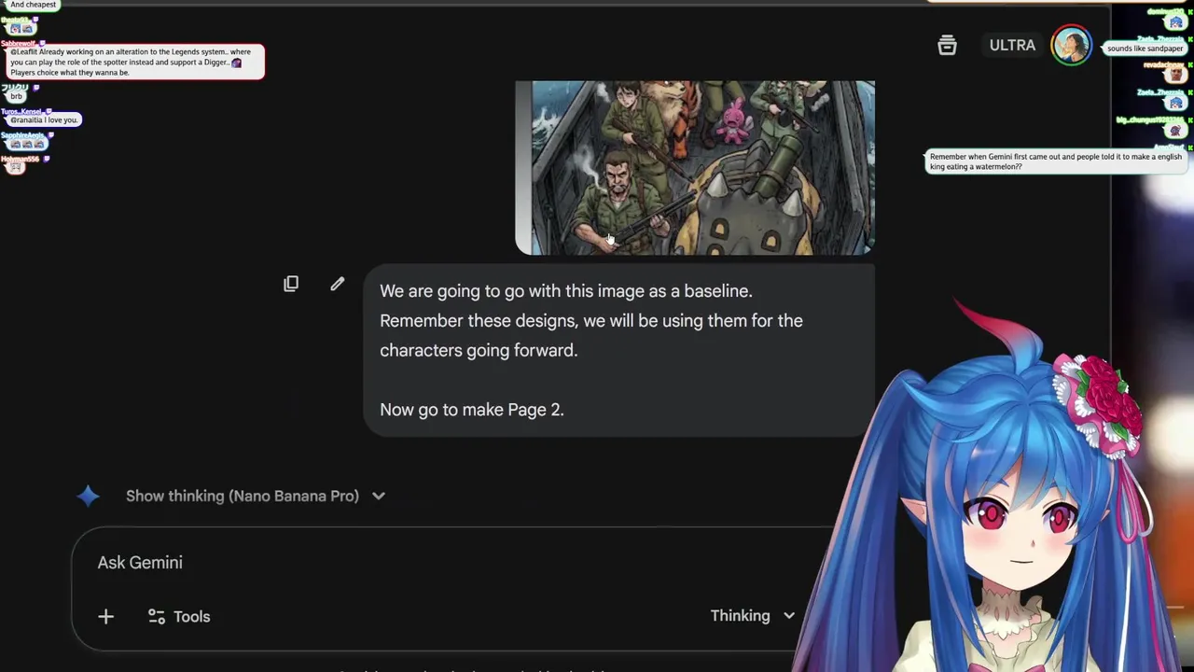Click the 'sounds like sandpaper' chat bubble
This screenshot has height=672, width=1194.
tap(1145, 49)
